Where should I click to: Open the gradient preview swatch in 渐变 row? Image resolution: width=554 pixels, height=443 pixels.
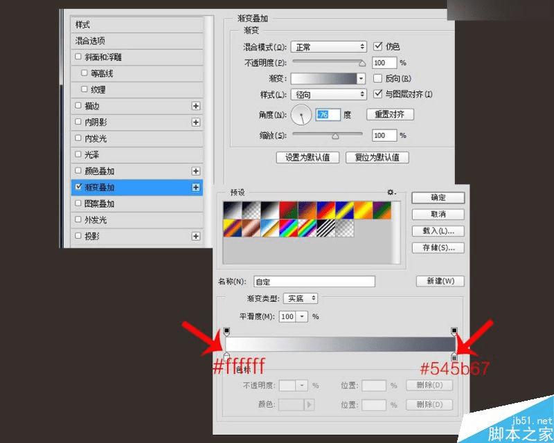click(323, 78)
